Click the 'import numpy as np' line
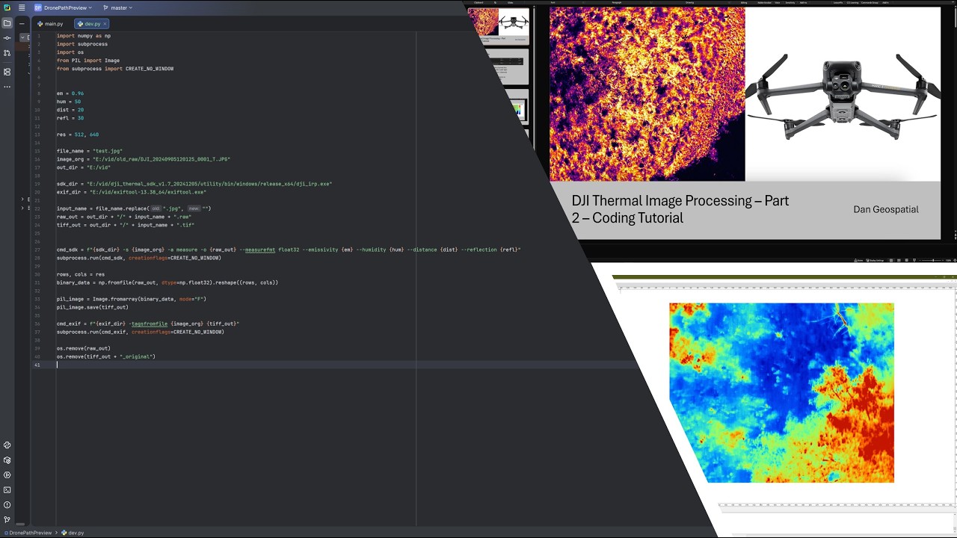Viewport: 957px width, 538px height. pos(84,36)
